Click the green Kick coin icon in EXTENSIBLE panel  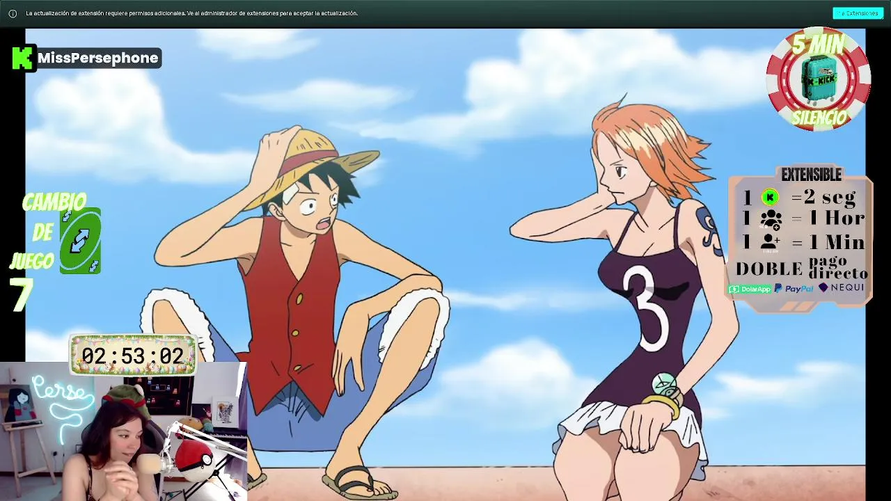click(769, 198)
